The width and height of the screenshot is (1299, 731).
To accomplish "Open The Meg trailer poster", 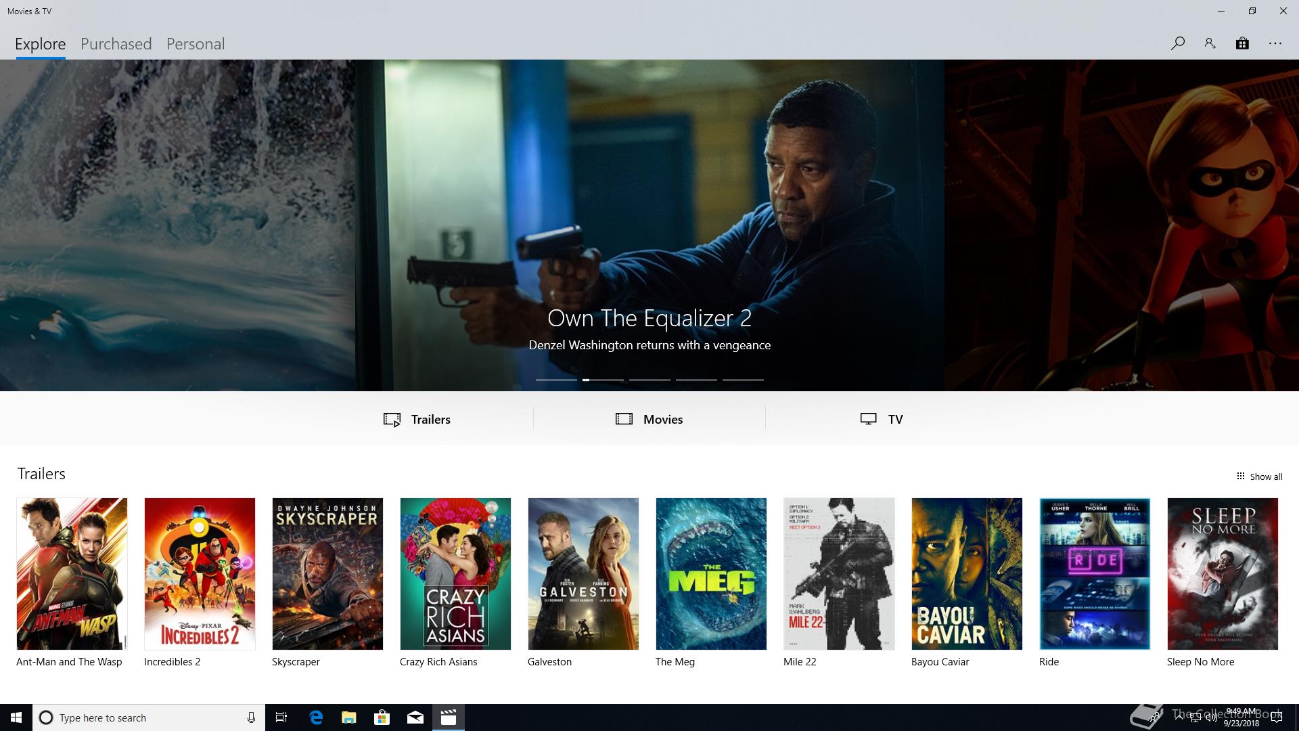I will 711,574.
